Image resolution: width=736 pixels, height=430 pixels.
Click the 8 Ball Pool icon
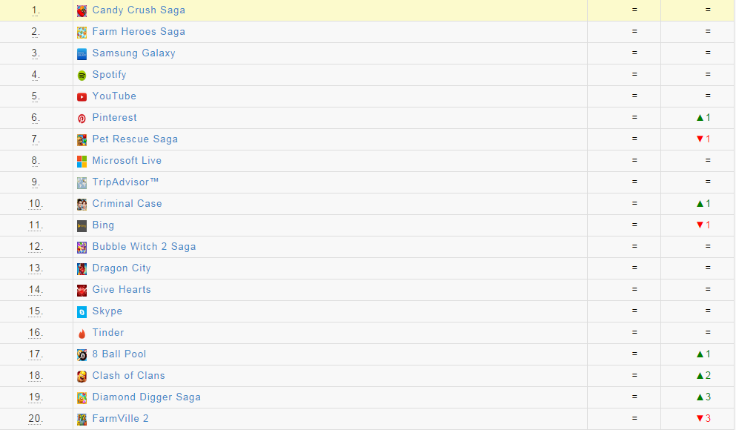[82, 355]
